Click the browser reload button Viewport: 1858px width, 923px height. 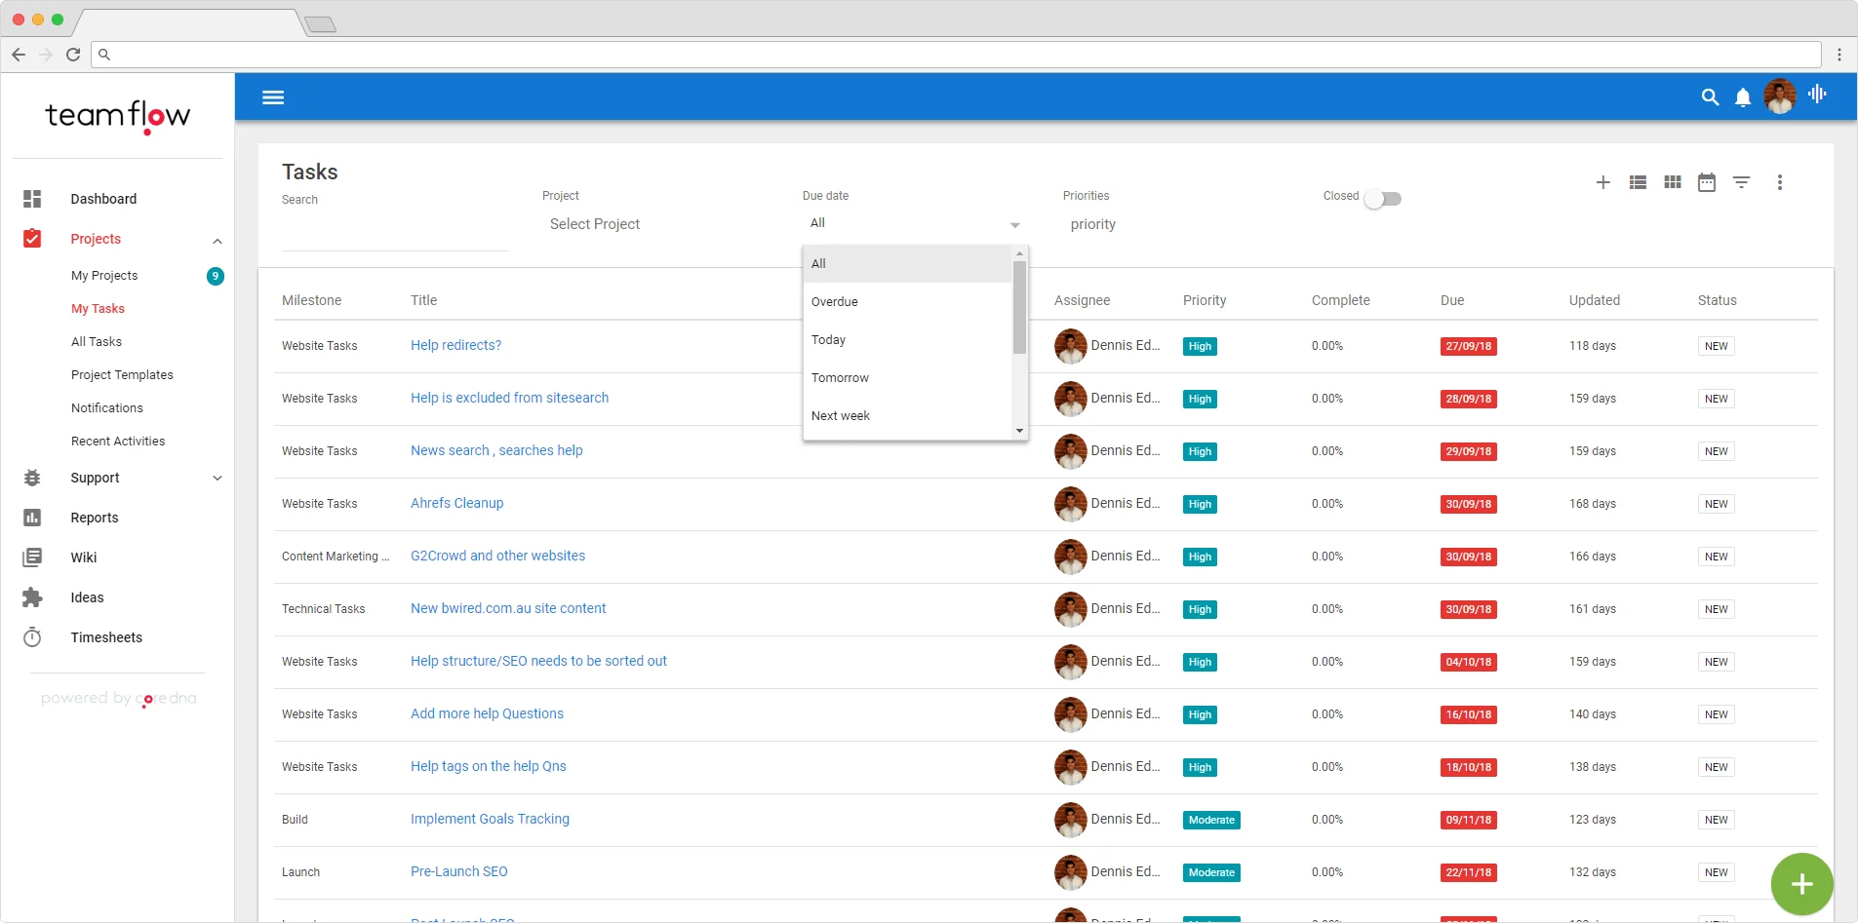point(73,55)
